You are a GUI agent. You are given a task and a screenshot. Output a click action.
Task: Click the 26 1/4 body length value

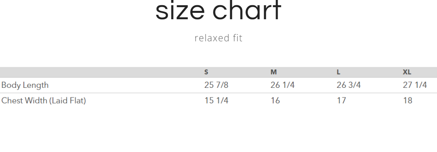pyautogui.click(x=282, y=85)
